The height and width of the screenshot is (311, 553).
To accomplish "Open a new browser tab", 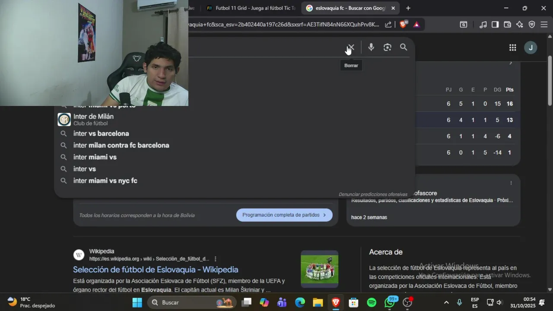I will coord(408,8).
